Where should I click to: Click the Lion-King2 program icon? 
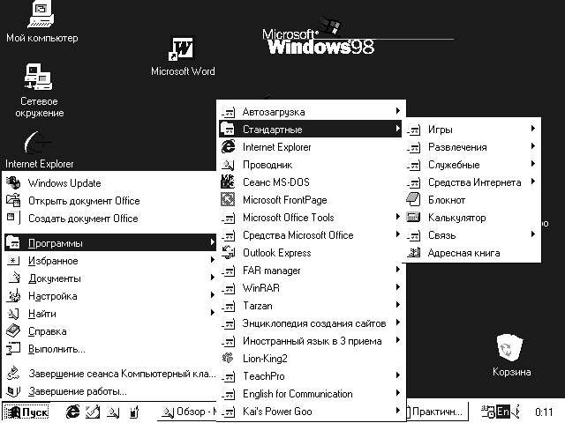(x=228, y=359)
